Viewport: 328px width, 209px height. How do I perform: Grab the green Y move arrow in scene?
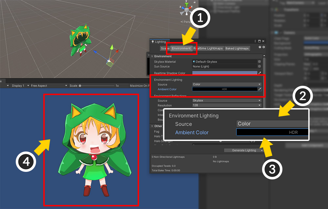pos(112,47)
